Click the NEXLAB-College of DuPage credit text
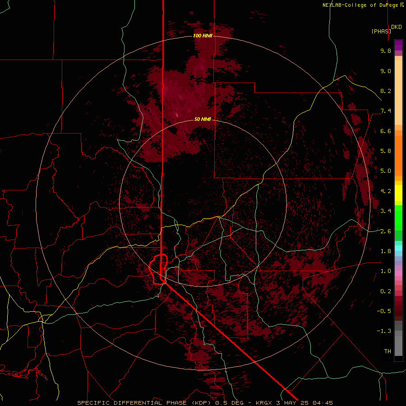The image size is (406, 406). pos(360,5)
